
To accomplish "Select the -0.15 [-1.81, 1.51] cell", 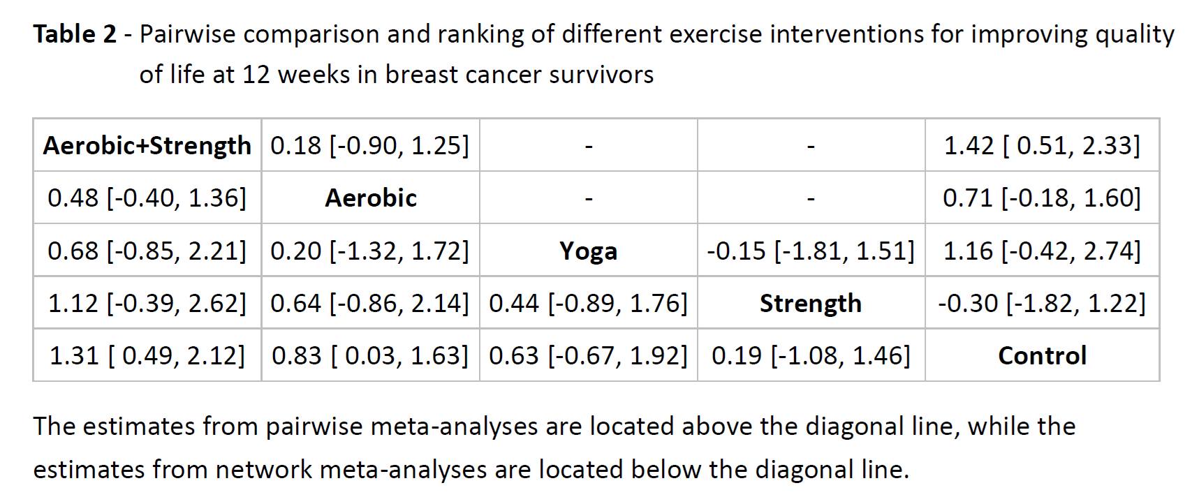I will click(x=811, y=251).
